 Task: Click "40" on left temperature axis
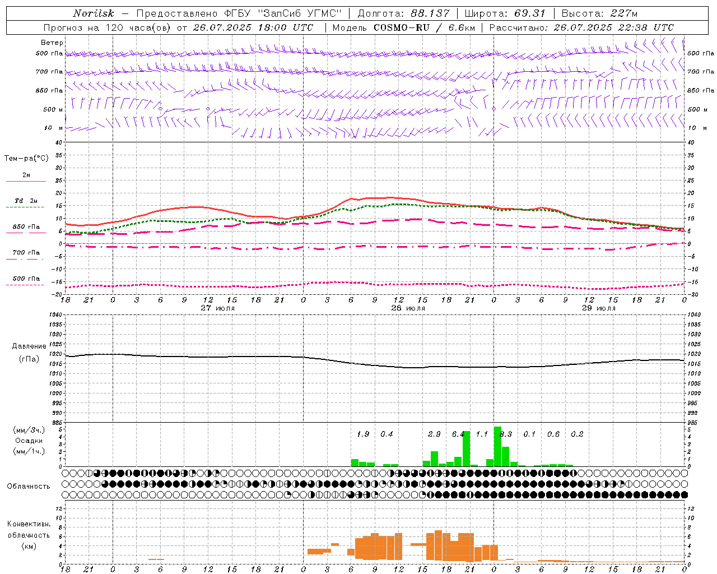click(58, 143)
